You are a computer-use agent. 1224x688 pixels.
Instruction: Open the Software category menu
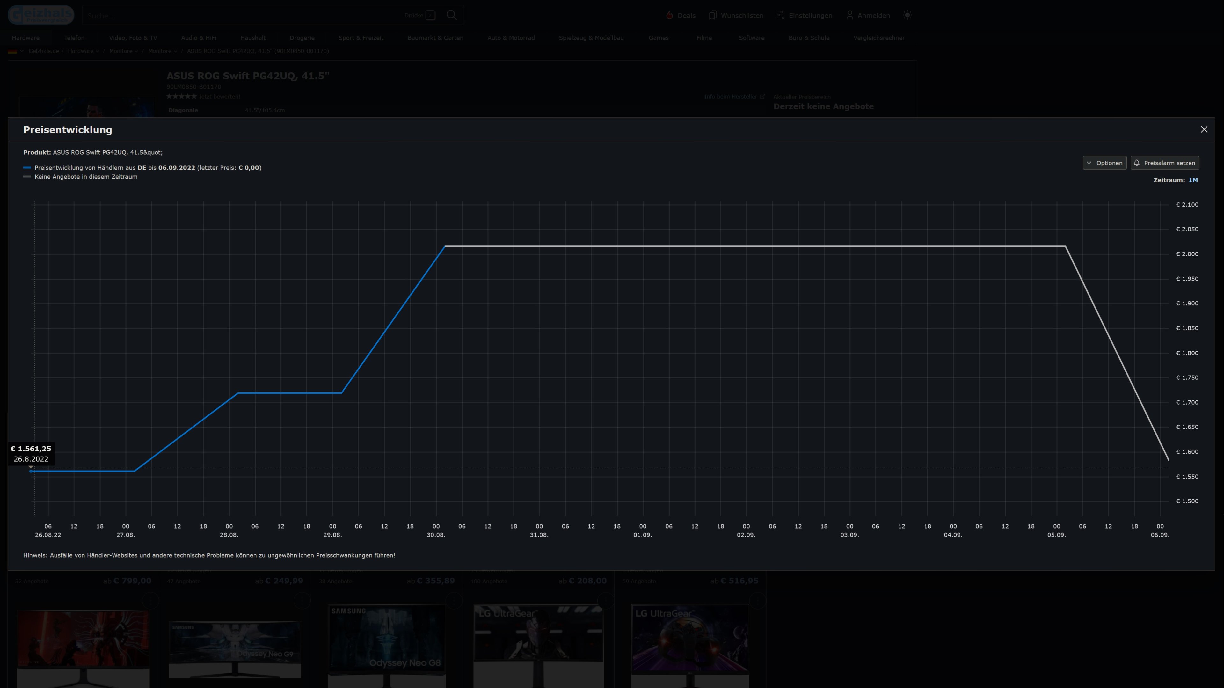pos(751,38)
